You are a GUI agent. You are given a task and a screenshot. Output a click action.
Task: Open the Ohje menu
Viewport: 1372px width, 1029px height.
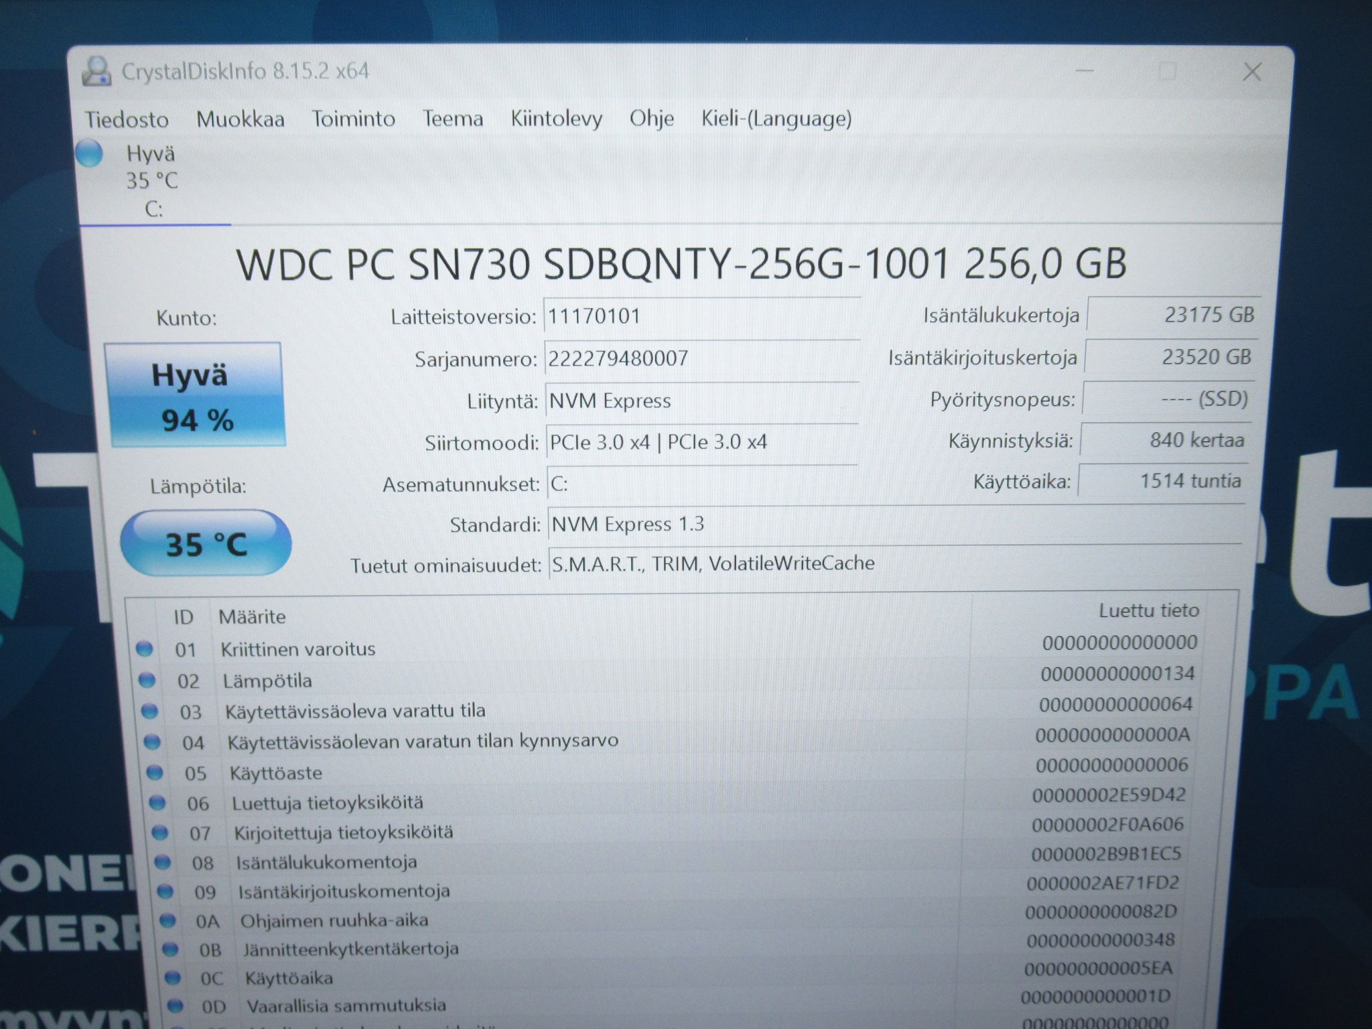pyautogui.click(x=652, y=118)
